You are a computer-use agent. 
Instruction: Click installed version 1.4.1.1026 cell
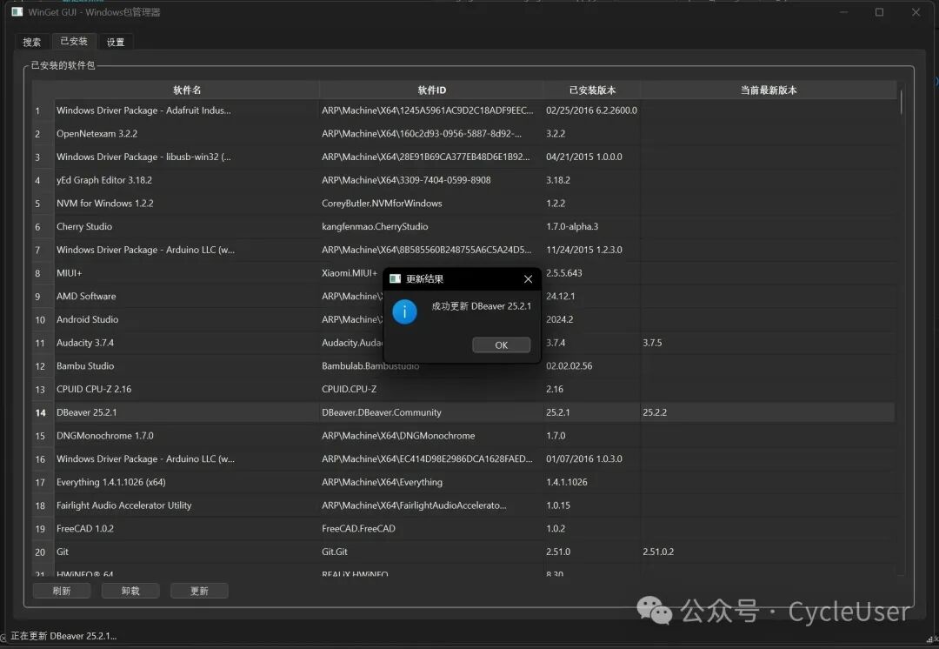pyautogui.click(x=592, y=482)
